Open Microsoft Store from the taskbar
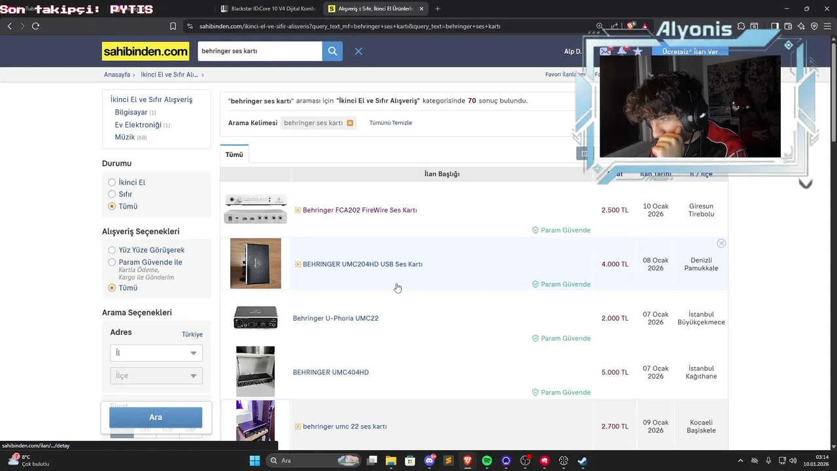This screenshot has width=837, height=471. pyautogui.click(x=410, y=461)
